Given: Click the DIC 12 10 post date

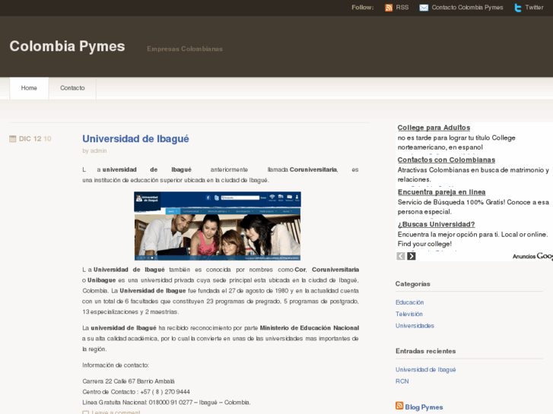Looking at the screenshot, I should 35,139.
